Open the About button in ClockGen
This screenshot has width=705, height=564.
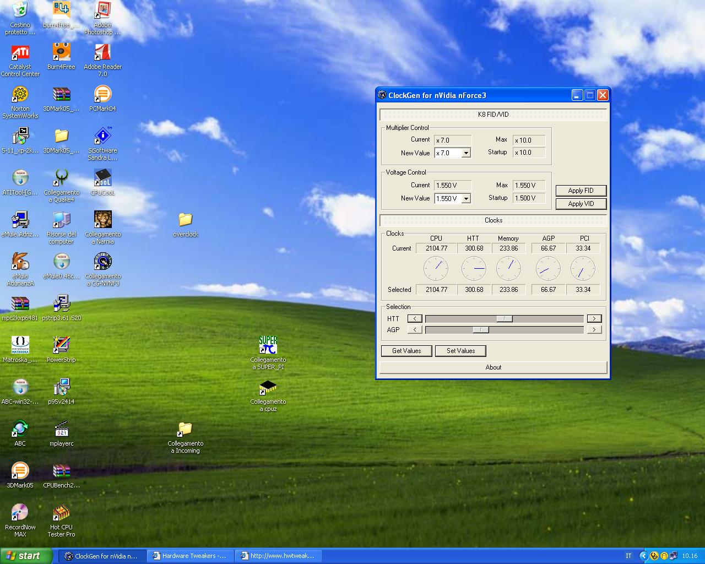pos(493,367)
